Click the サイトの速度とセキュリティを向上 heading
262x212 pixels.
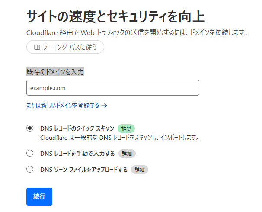click(115, 16)
